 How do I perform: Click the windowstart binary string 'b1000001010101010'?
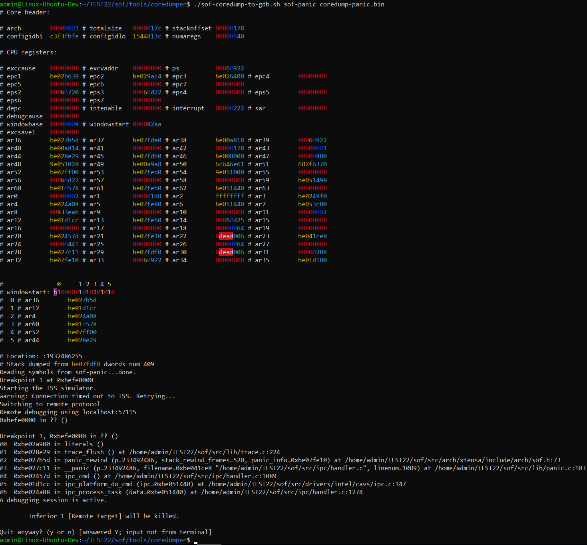coord(84,292)
